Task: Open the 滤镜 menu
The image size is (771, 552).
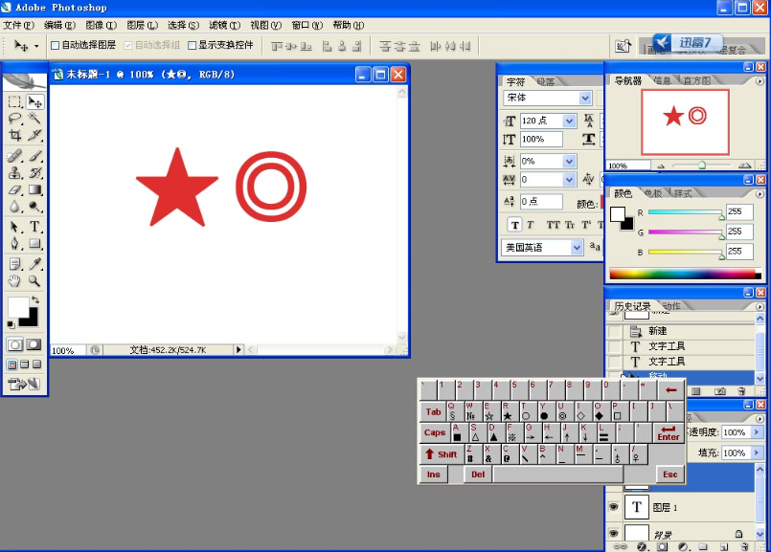Action: [x=225, y=25]
